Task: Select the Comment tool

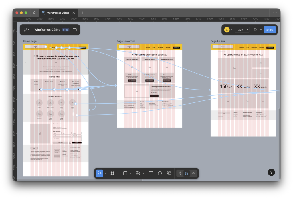Action: click(160, 173)
